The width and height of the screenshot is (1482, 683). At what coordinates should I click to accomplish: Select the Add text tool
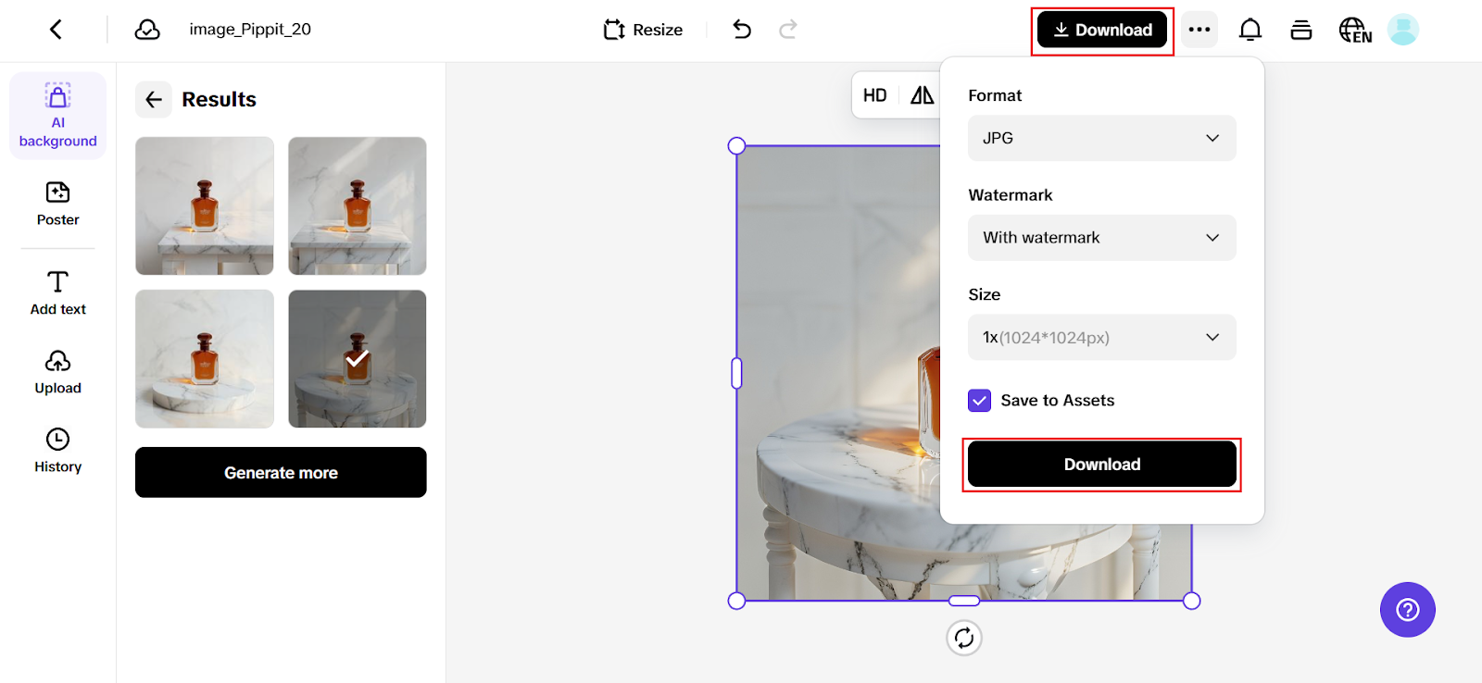tap(57, 293)
